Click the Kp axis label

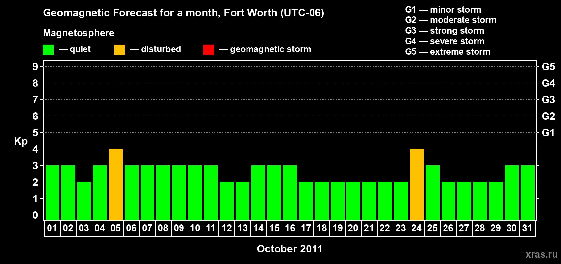(21, 141)
